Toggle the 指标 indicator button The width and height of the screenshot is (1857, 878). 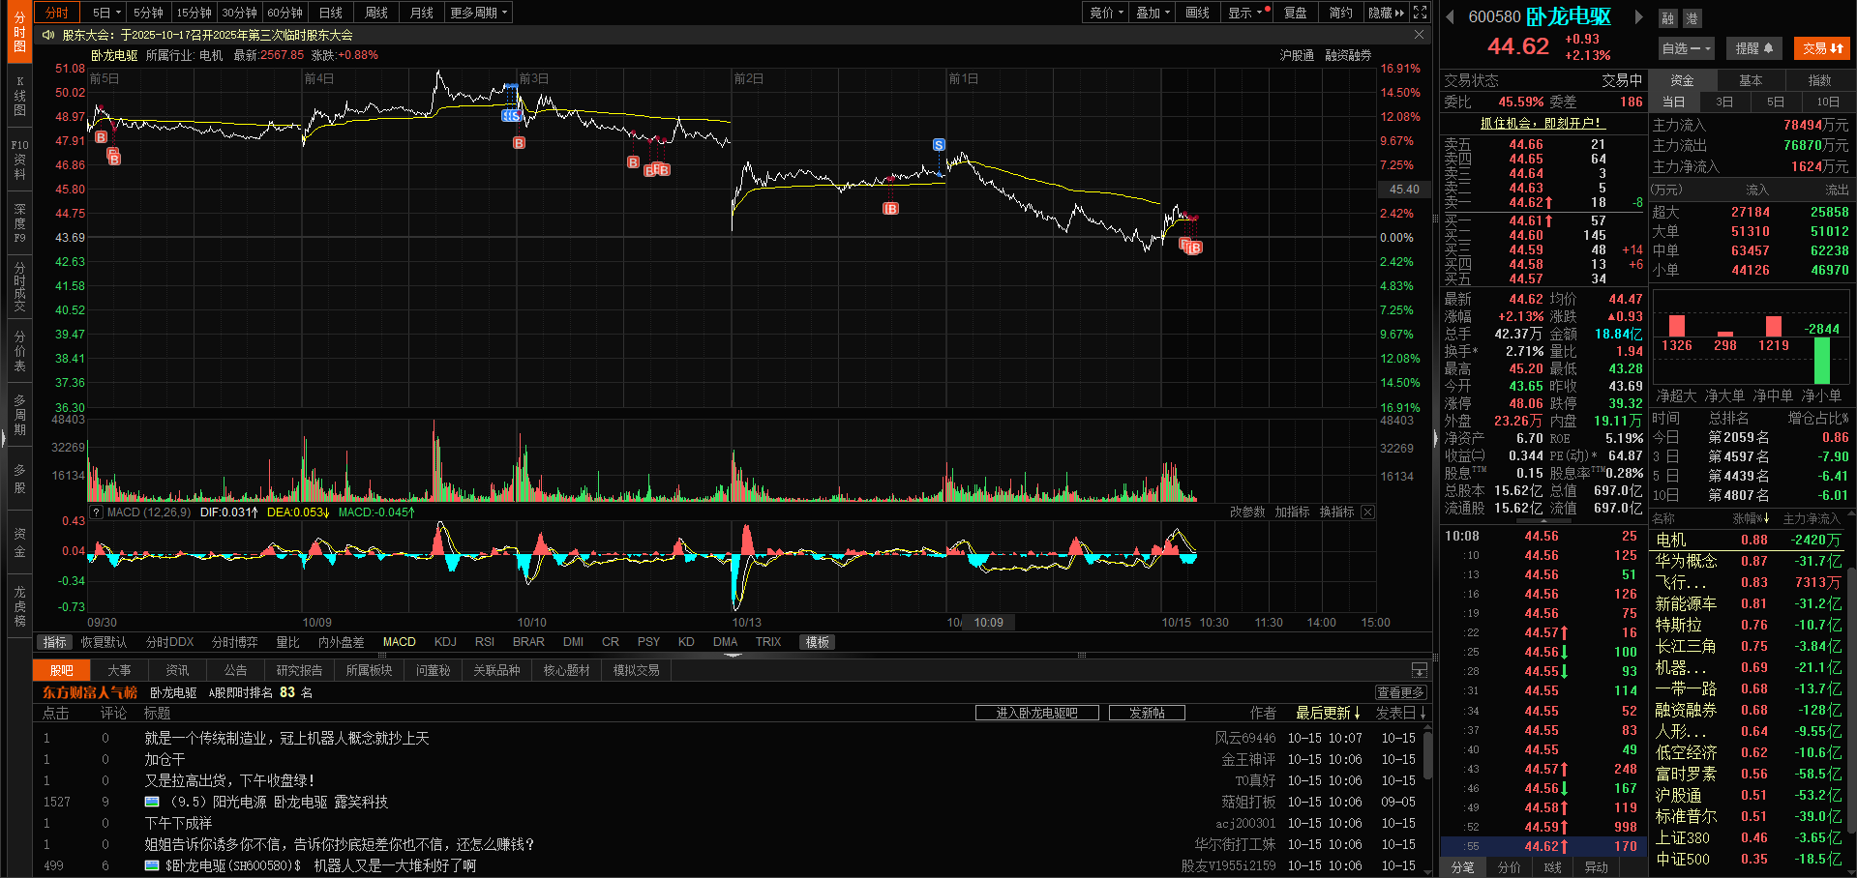[55, 642]
